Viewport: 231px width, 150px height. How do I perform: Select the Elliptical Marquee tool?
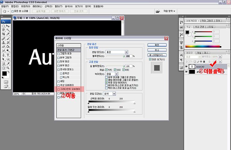tap(4, 26)
